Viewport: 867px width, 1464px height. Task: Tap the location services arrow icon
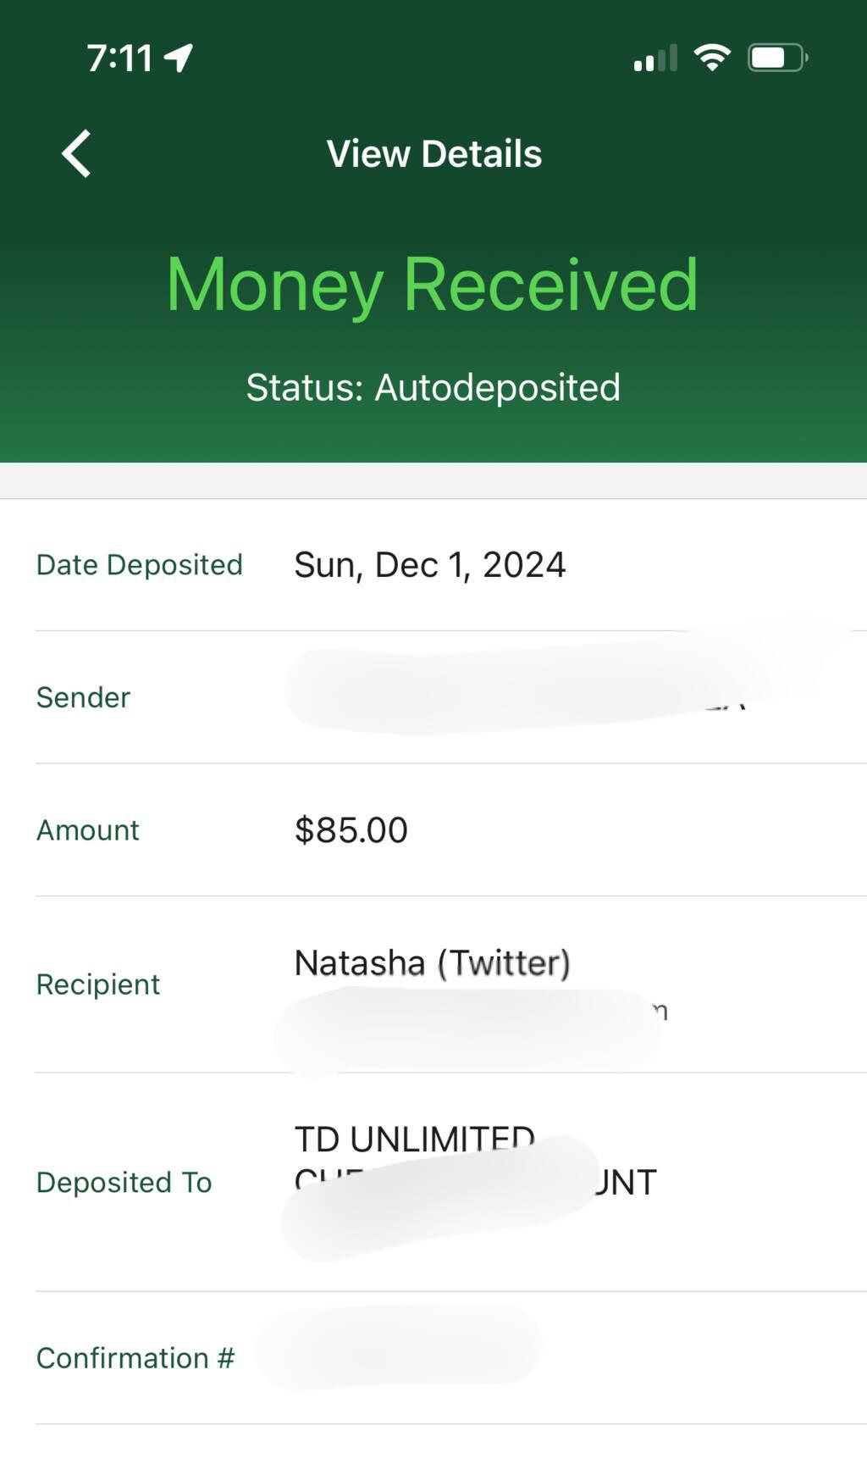(179, 58)
